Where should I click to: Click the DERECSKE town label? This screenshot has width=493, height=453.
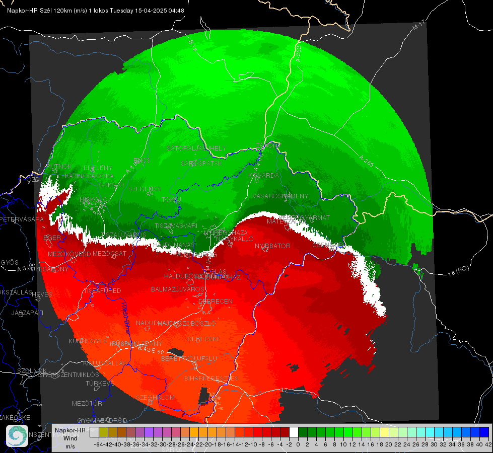pos(204,339)
